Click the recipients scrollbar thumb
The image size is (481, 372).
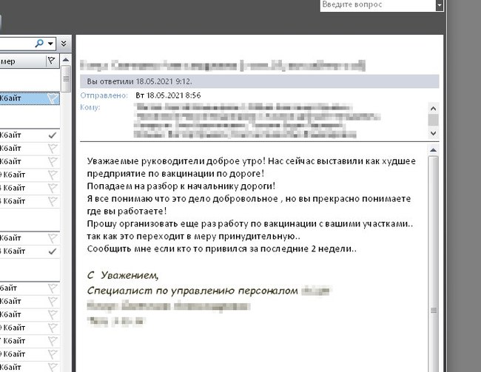point(434,120)
